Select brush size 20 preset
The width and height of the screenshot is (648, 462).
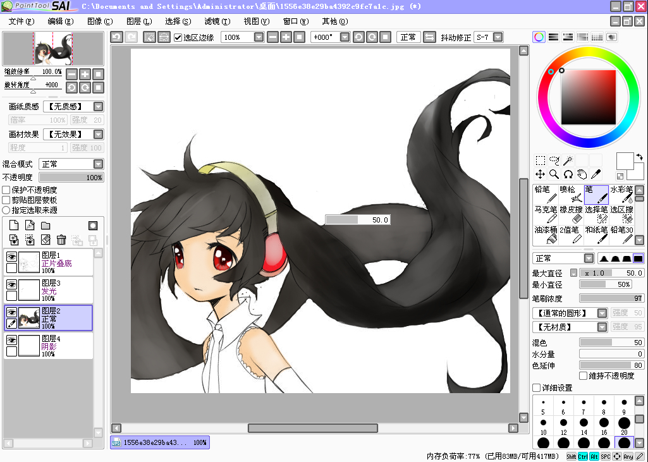click(624, 425)
